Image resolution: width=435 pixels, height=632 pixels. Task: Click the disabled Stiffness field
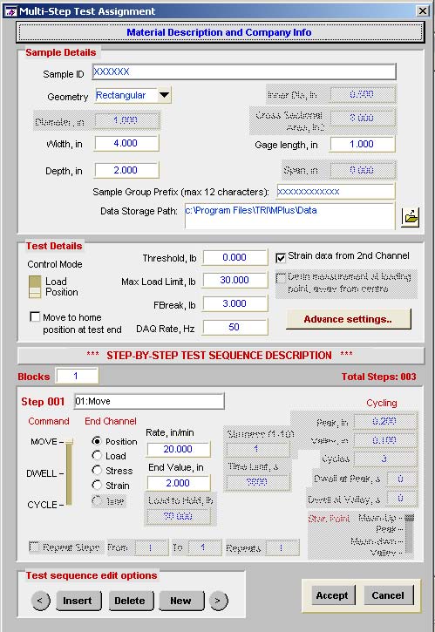(x=257, y=449)
